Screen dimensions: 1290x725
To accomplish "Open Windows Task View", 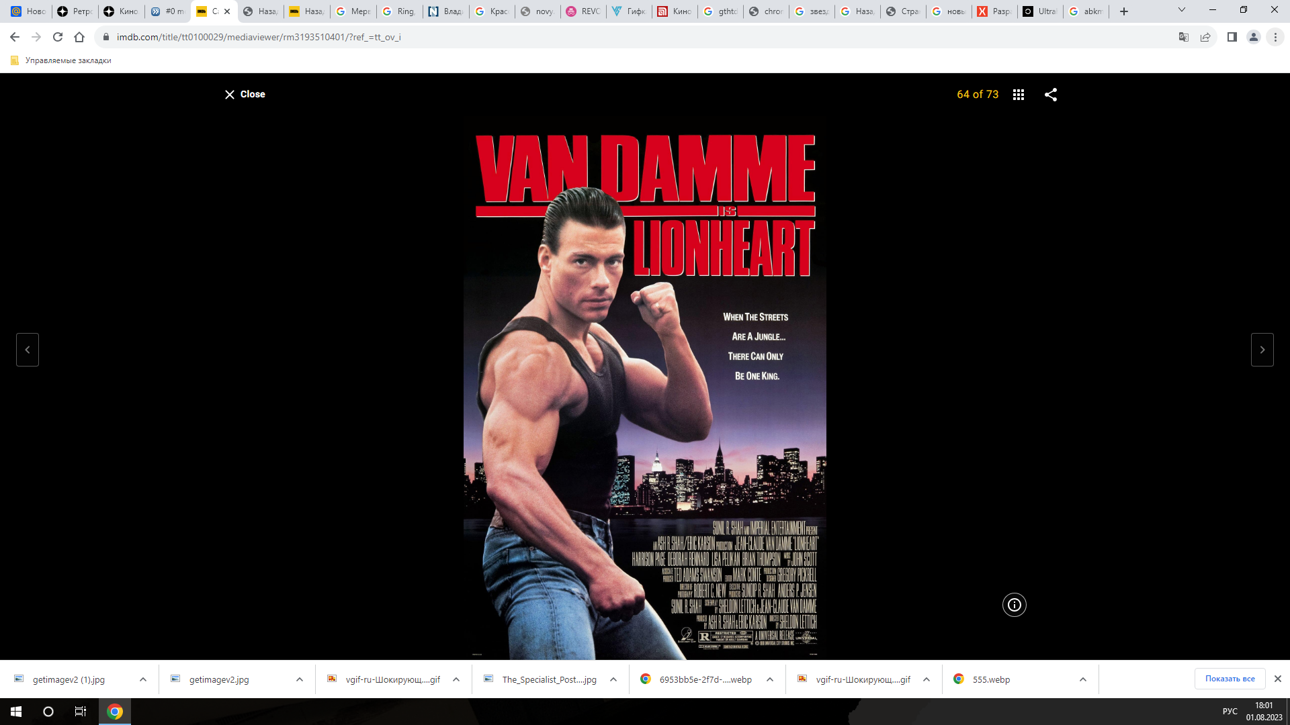I will [81, 712].
